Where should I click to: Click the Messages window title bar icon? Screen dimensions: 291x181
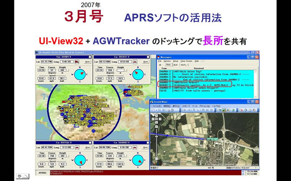coord(158,57)
